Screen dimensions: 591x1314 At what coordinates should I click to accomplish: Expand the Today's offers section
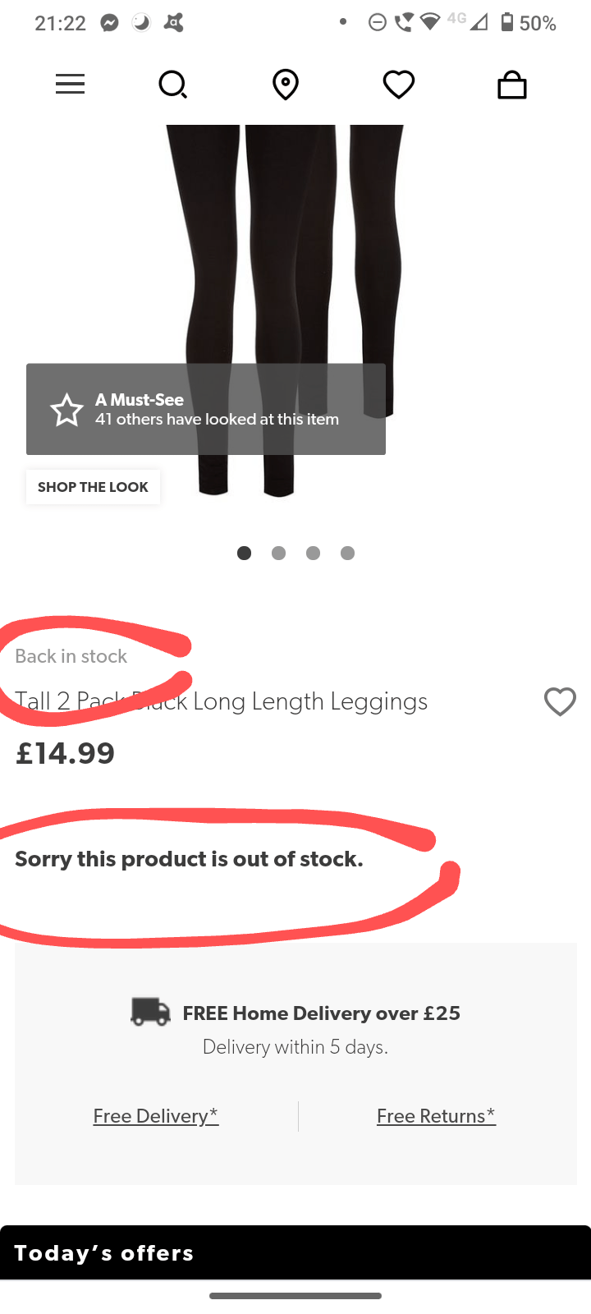(295, 1252)
